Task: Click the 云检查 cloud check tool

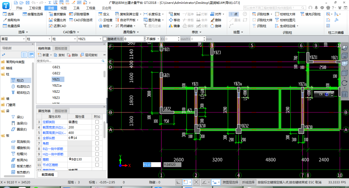Action: click(106, 20)
